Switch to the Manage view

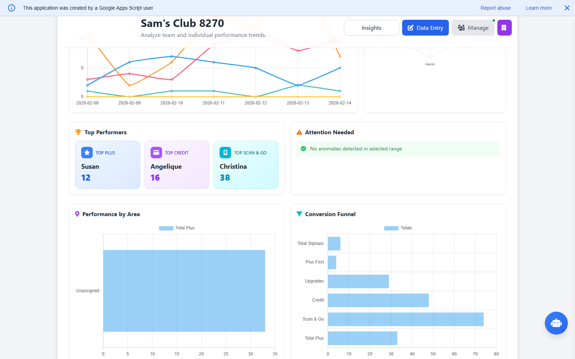[473, 27]
